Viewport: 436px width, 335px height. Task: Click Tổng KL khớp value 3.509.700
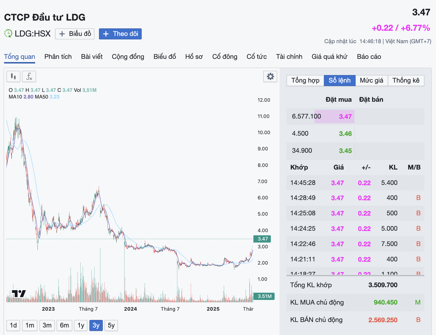click(x=383, y=285)
